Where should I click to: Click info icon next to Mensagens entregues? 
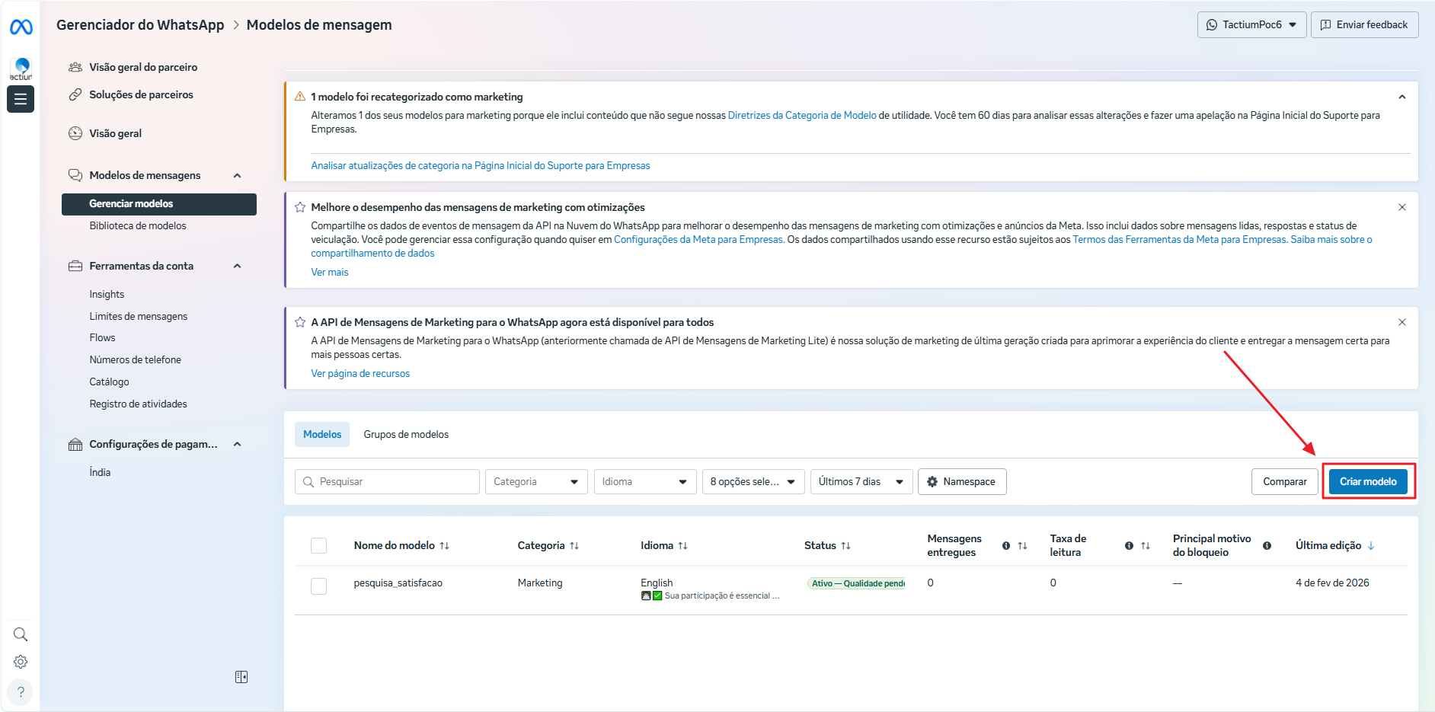[1006, 546]
